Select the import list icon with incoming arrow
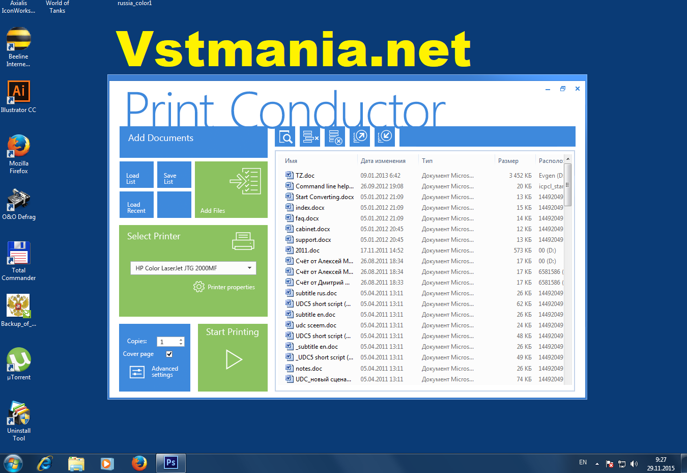 pos(385,136)
